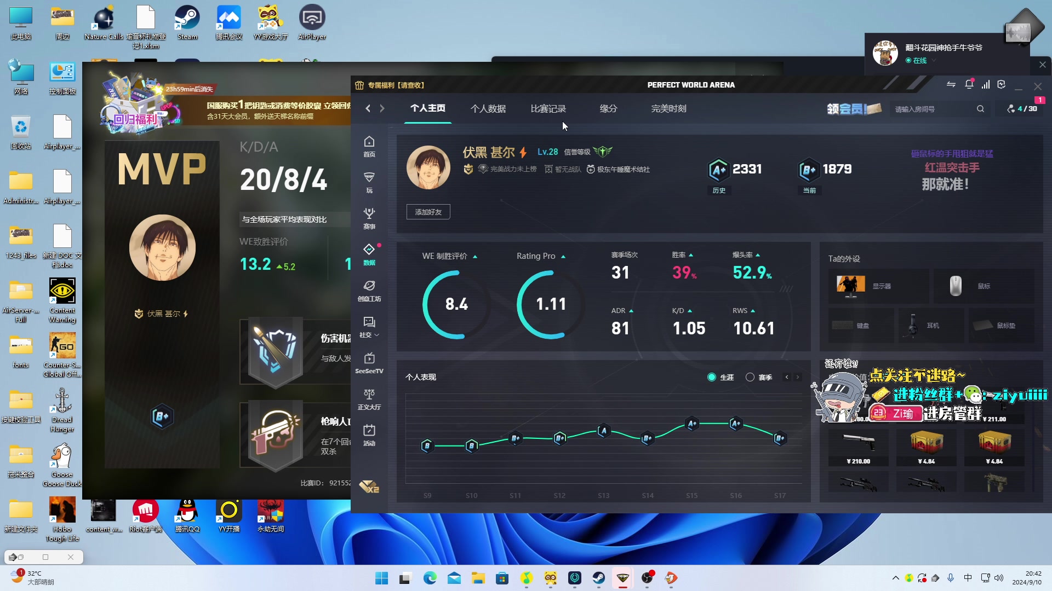Screen dimensions: 1052x591
Task: Select the 生涯 career radio button
Action: pos(712,377)
